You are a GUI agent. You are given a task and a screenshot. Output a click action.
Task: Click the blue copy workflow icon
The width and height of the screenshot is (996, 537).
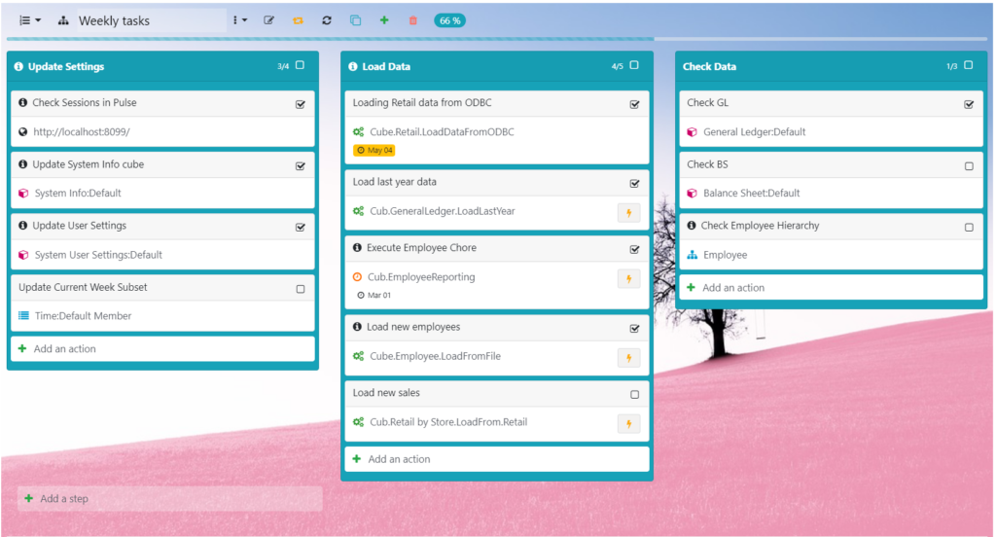point(355,20)
